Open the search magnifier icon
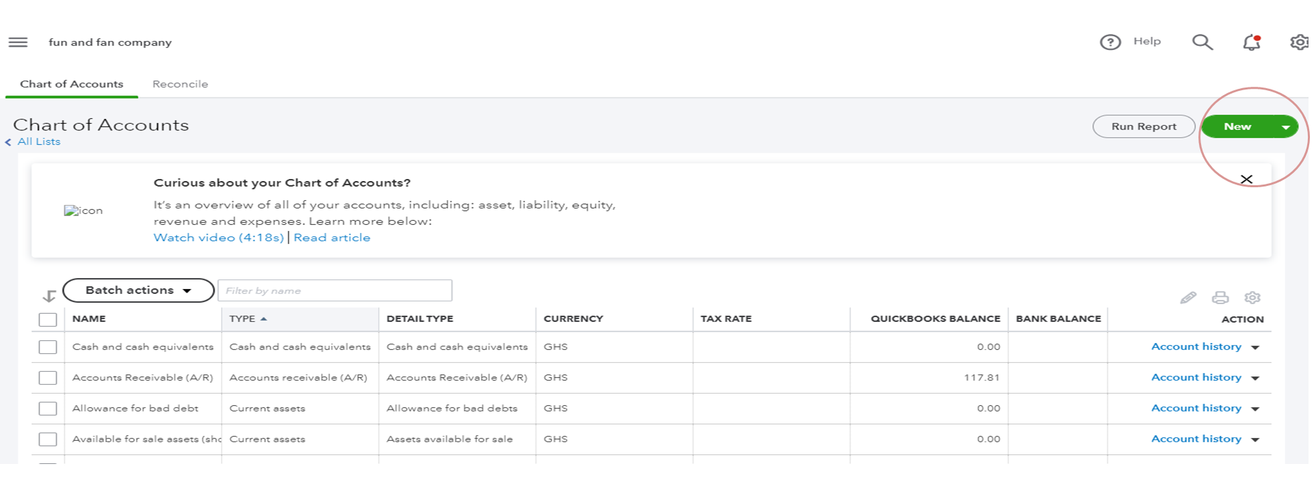This screenshot has width=1314, height=492. click(x=1202, y=42)
